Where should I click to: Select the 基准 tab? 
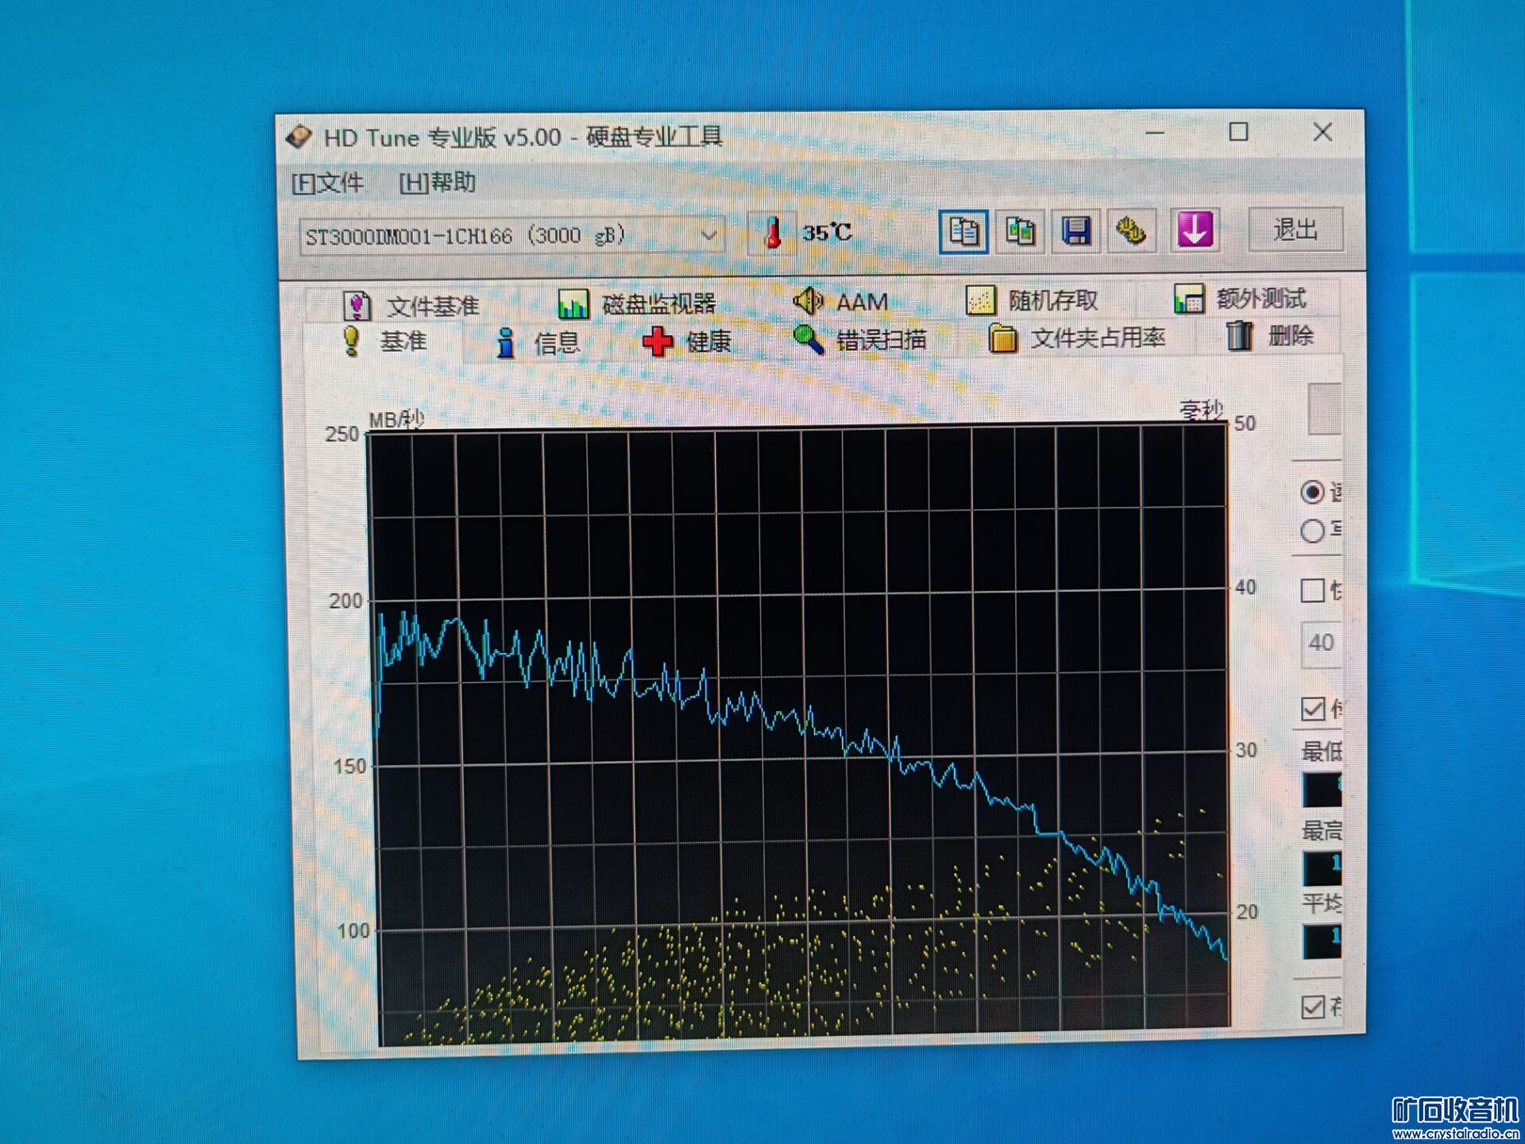(384, 342)
